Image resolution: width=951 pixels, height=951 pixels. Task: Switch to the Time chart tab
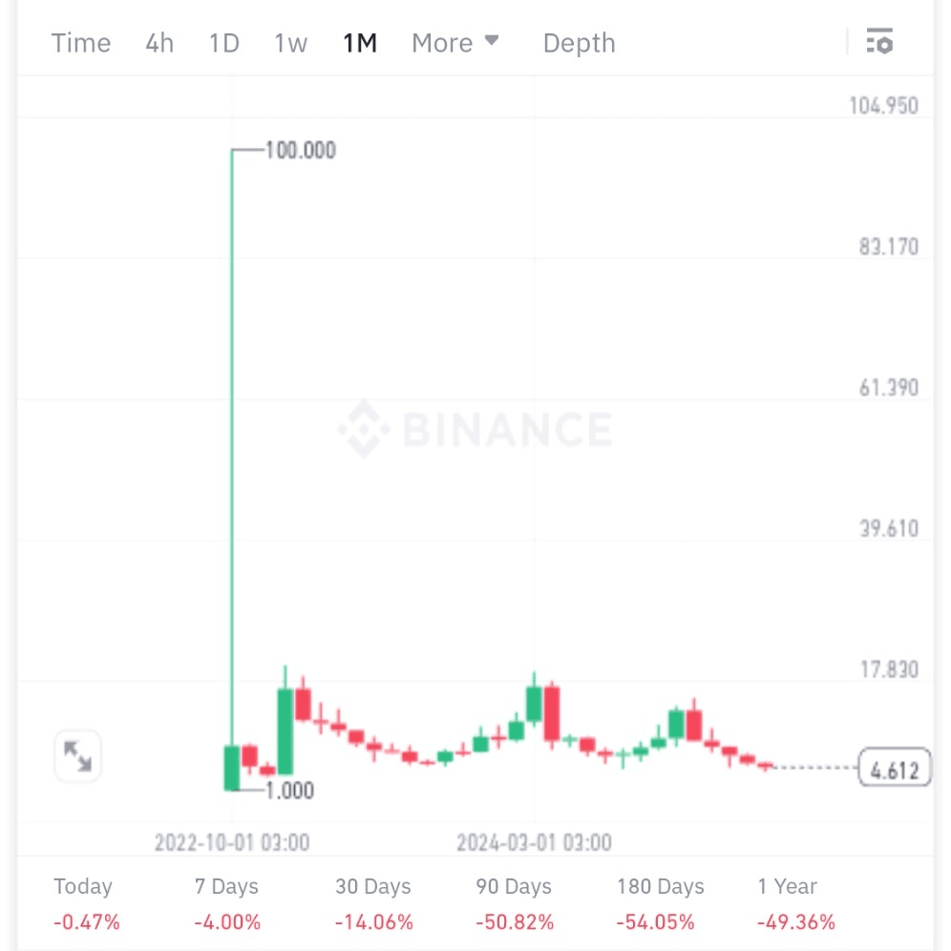click(81, 43)
